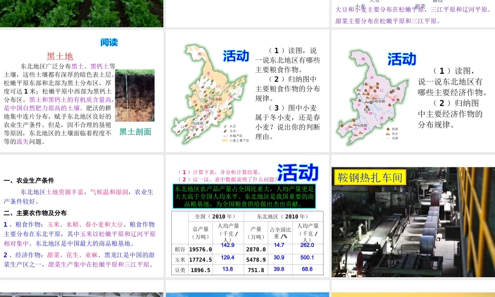Click the 玉米 row label in the table

click(x=180, y=260)
